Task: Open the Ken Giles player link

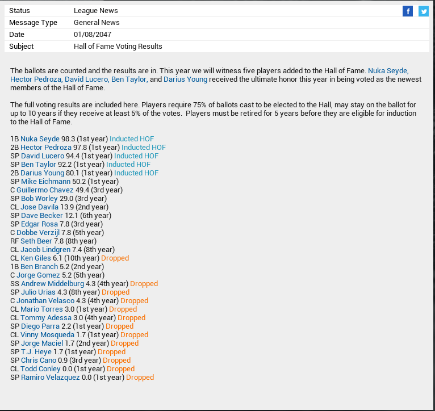Action: click(36, 258)
